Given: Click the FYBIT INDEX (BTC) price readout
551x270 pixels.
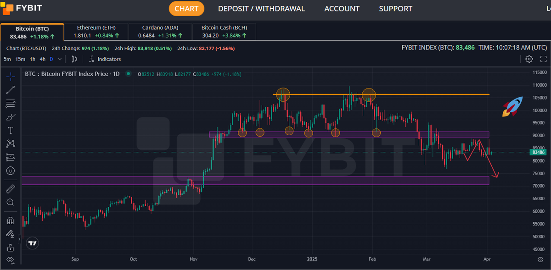Looking at the screenshot, I should 438,48.
